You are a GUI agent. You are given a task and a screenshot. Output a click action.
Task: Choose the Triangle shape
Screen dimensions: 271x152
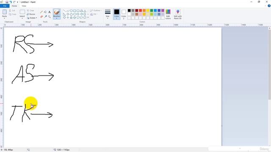tap(85, 11)
